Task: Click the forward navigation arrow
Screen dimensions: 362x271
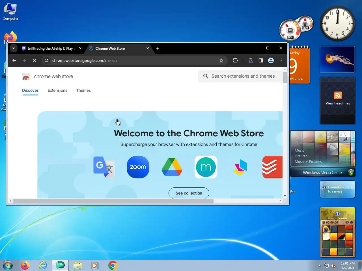Action: point(24,60)
